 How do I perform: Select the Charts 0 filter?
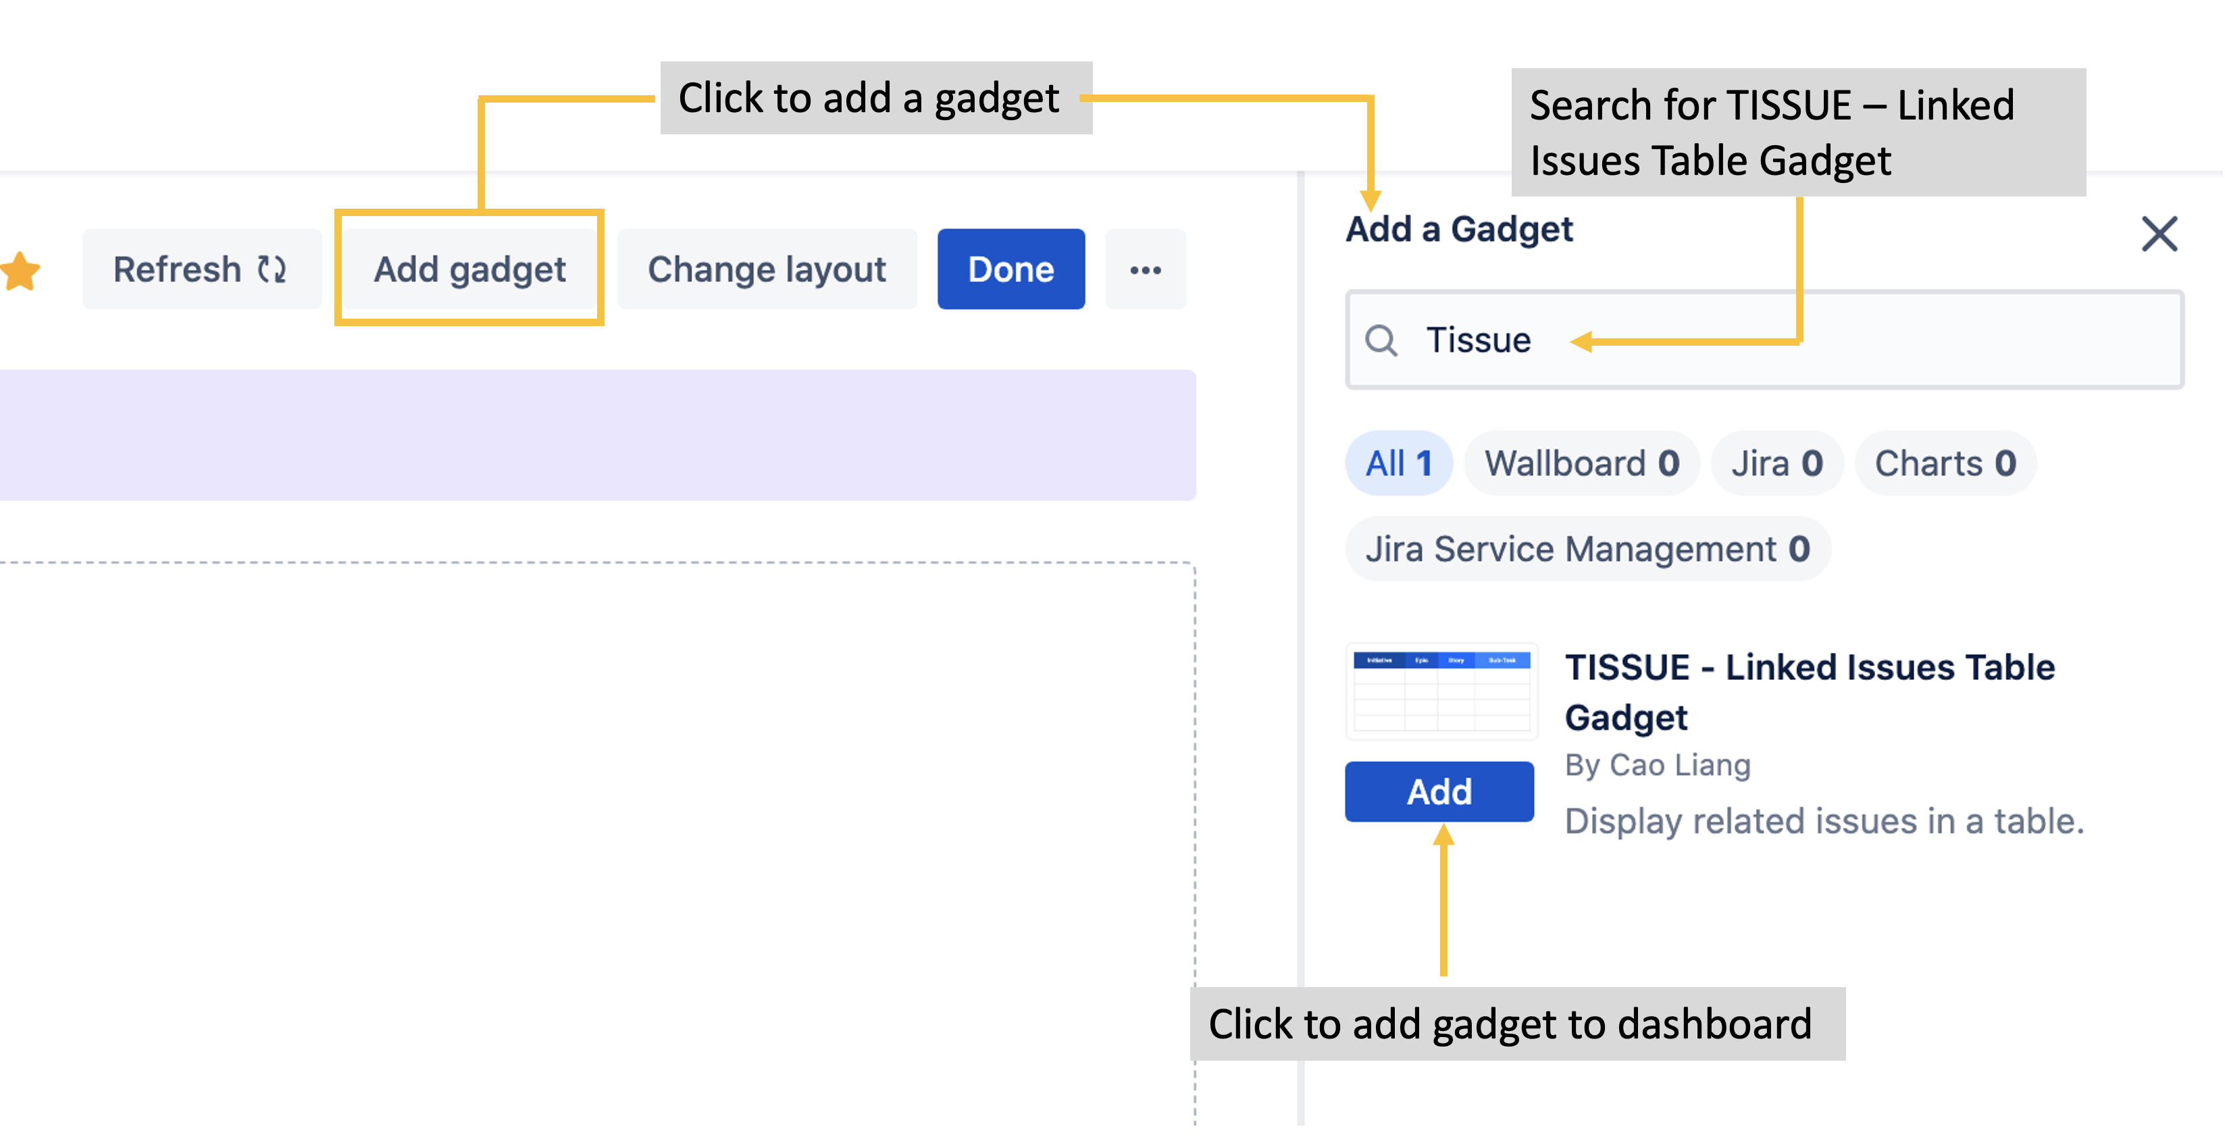[x=1945, y=464]
